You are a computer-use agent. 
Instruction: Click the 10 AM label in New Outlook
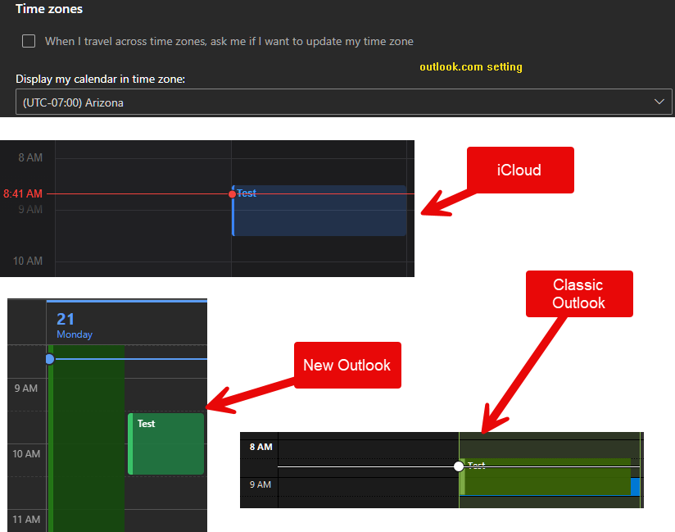pos(26,453)
